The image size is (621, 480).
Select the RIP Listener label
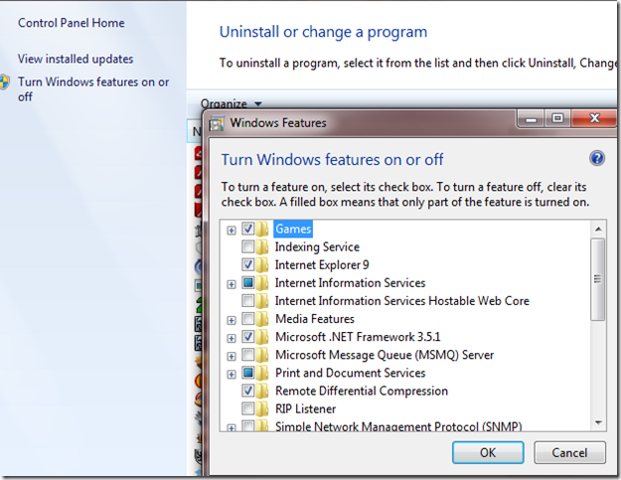click(305, 408)
